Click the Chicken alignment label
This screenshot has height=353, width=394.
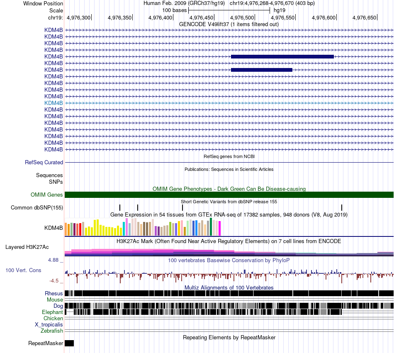pyautogui.click(x=53, y=318)
